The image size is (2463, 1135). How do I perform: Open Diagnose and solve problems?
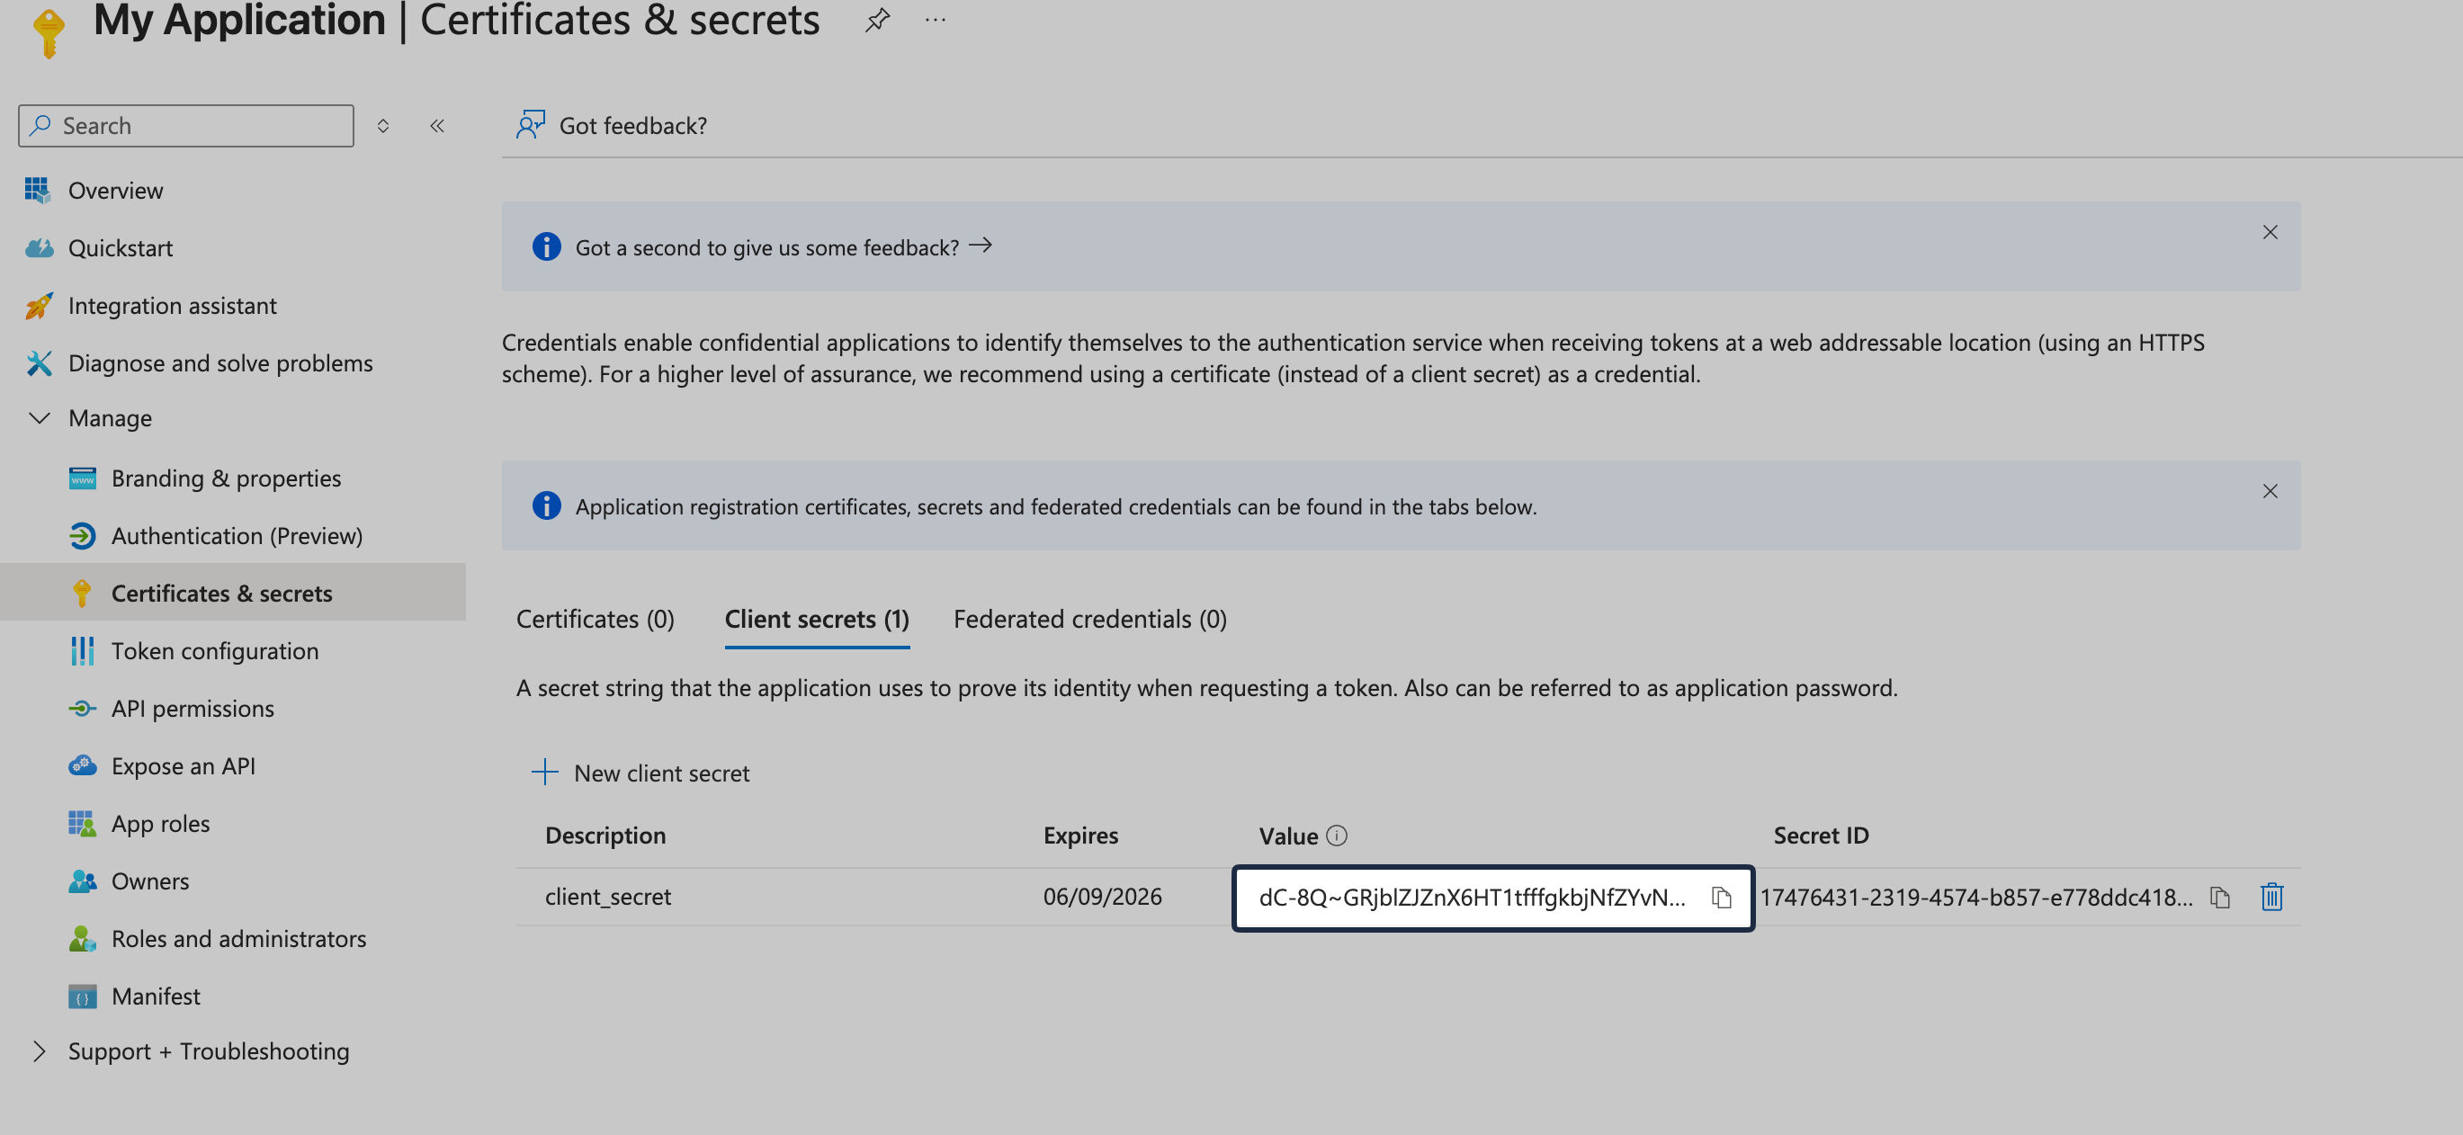click(x=221, y=363)
